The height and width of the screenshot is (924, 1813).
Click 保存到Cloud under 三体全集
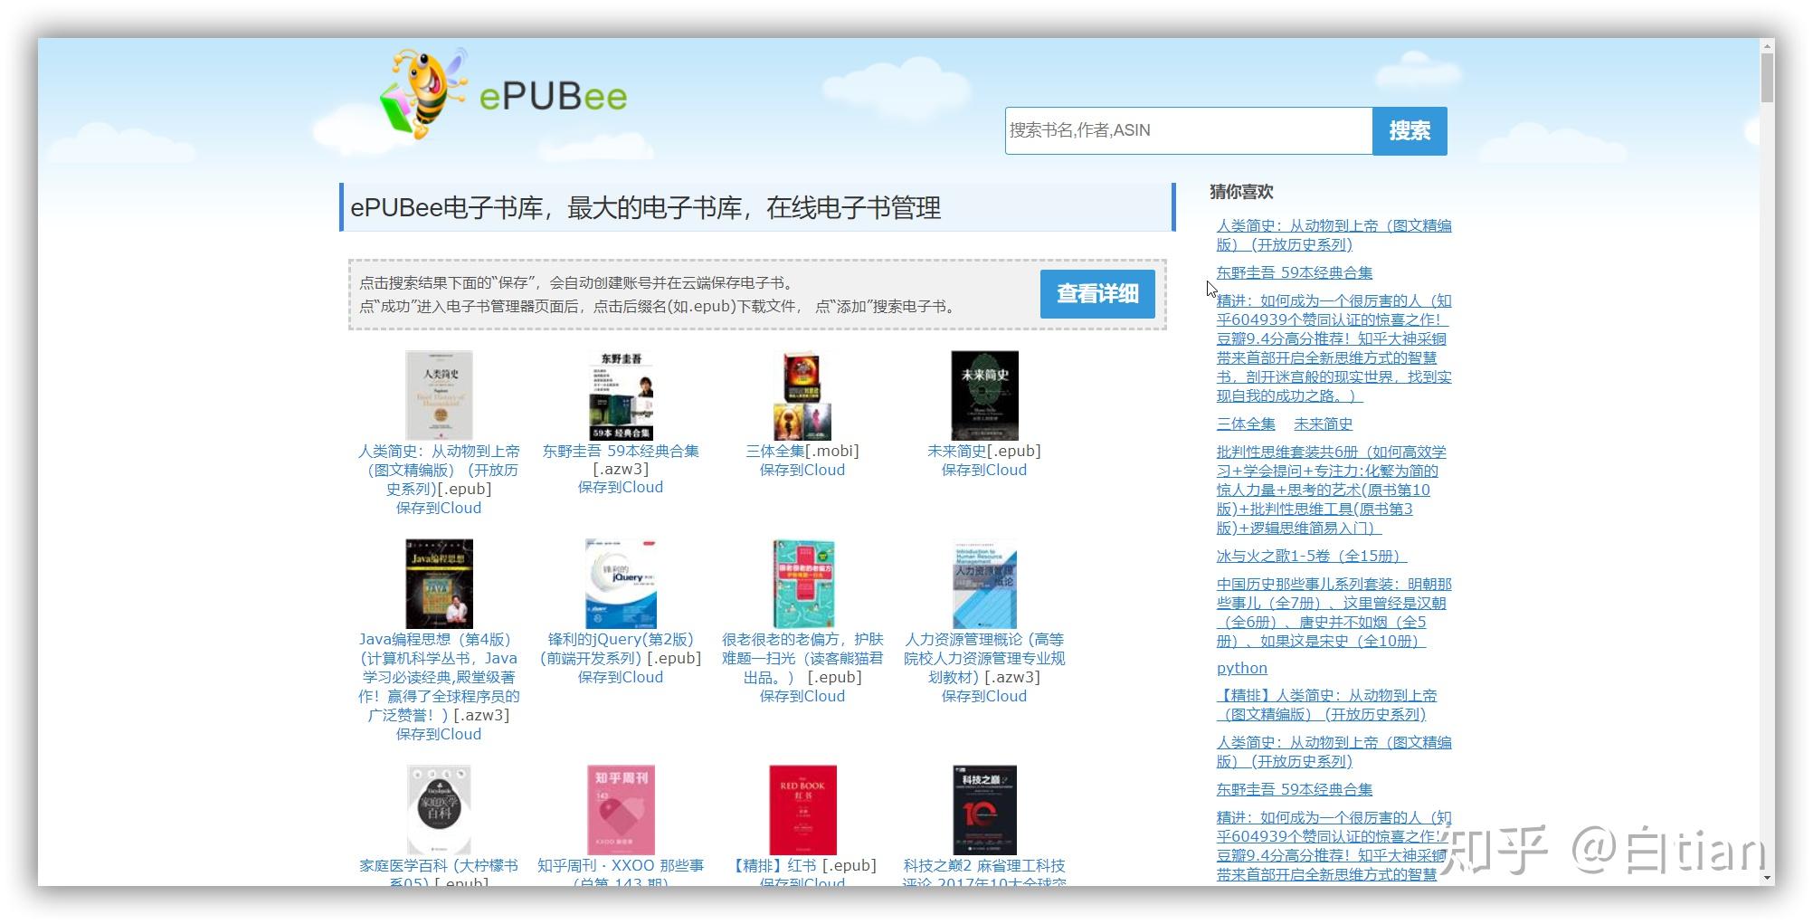point(802,470)
